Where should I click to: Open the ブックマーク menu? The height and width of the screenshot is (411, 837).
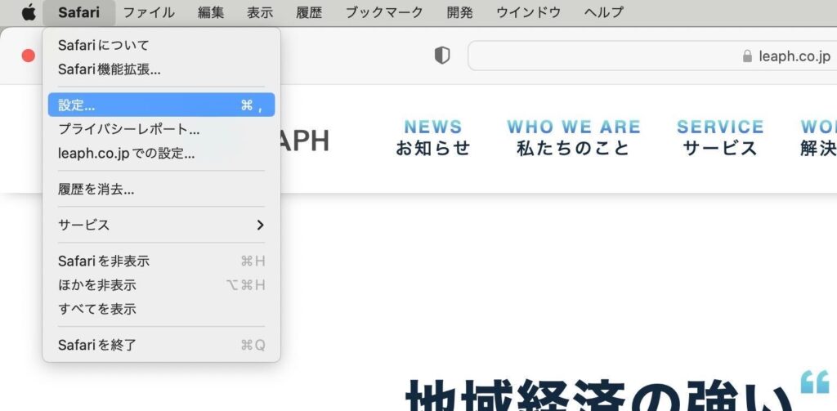coord(384,12)
